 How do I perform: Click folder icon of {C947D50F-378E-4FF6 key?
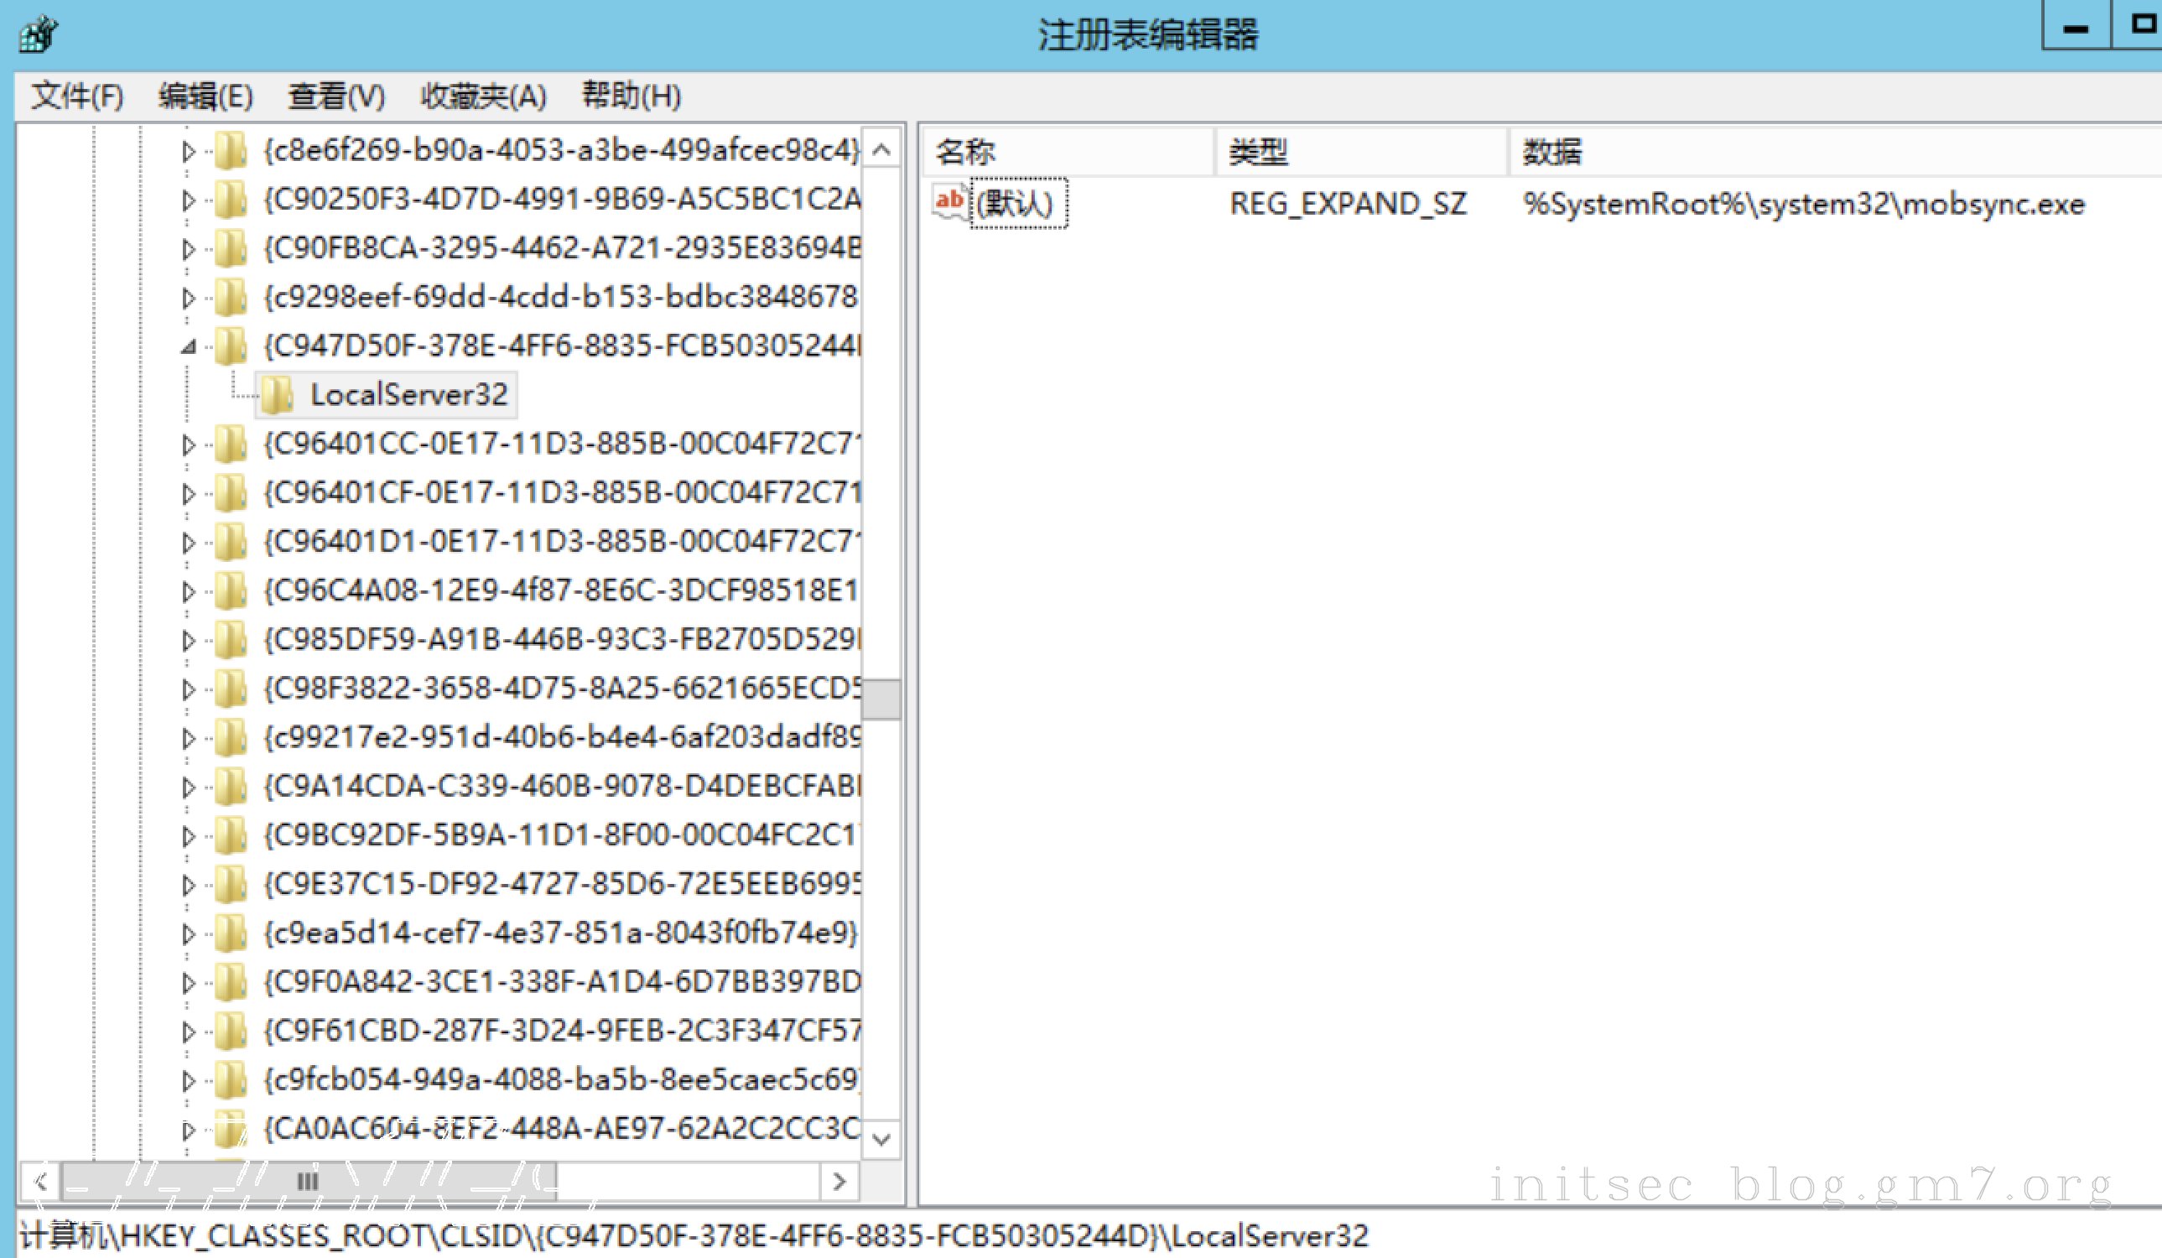tap(230, 346)
